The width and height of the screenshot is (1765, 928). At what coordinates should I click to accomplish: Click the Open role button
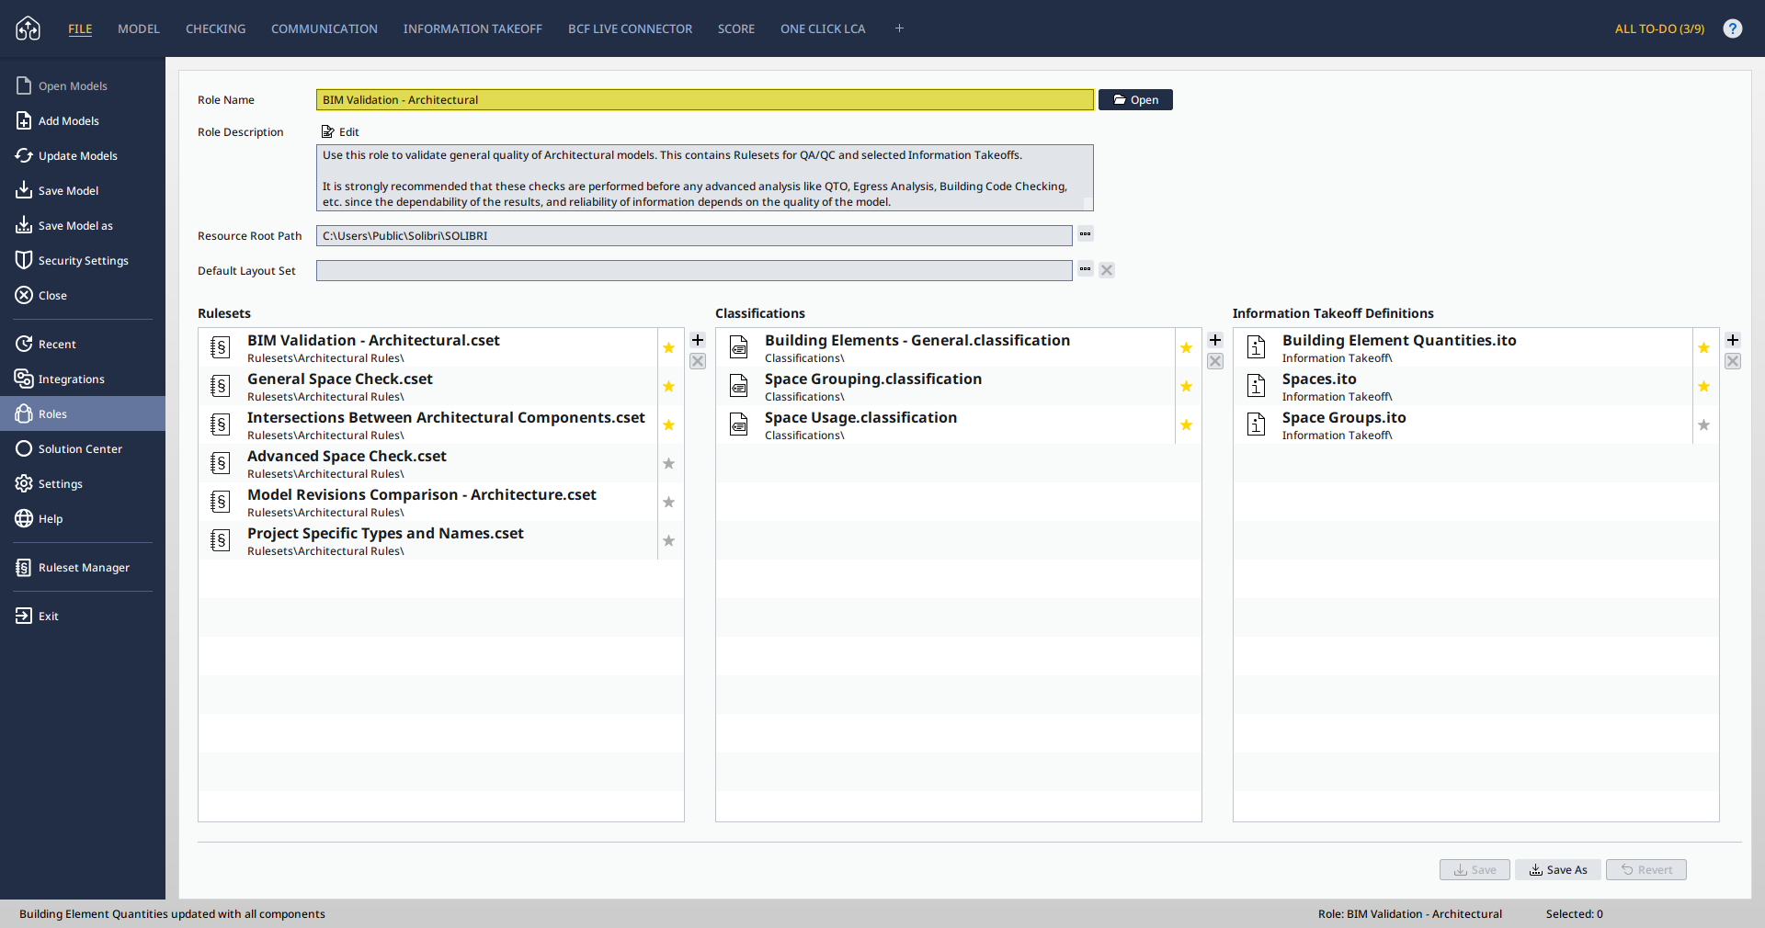point(1135,99)
